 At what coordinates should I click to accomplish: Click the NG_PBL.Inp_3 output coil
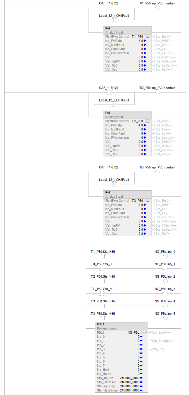click(x=165, y=294)
